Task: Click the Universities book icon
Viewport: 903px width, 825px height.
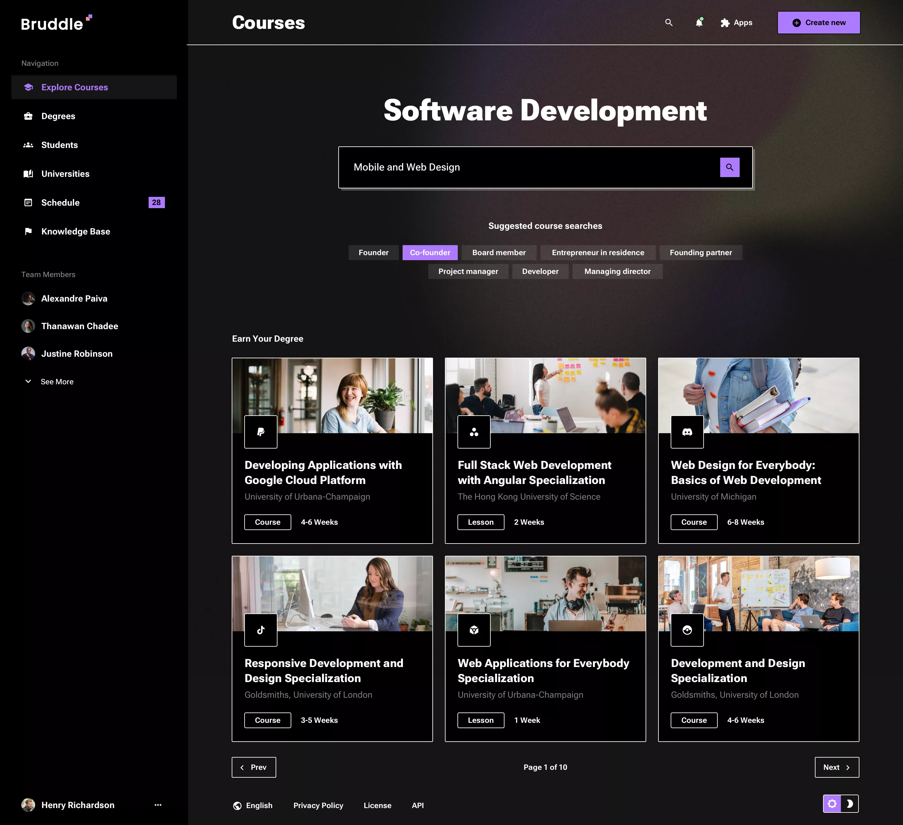Action: 28,174
